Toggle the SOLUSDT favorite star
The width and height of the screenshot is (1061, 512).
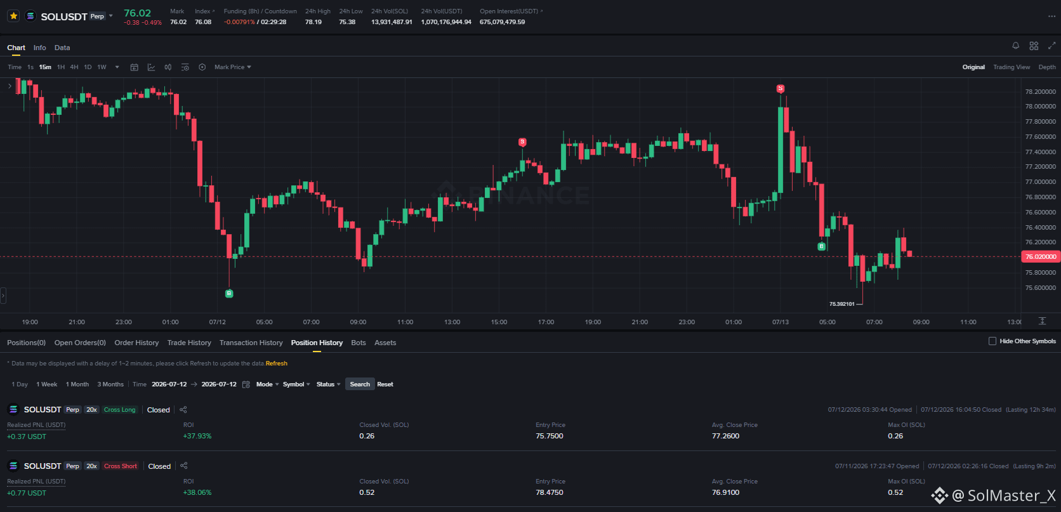[13, 16]
